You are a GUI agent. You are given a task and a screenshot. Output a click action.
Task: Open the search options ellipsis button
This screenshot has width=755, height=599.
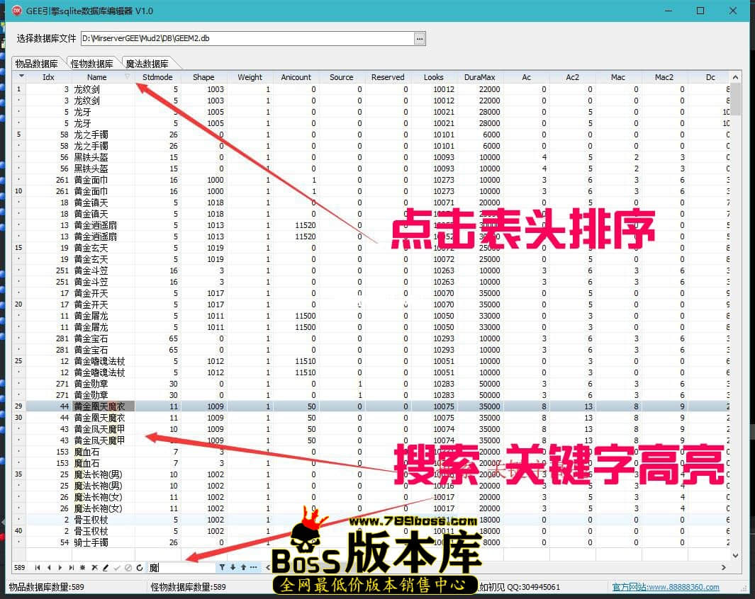coord(254,568)
